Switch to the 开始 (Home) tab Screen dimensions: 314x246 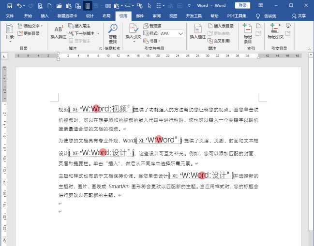[x=28, y=16]
